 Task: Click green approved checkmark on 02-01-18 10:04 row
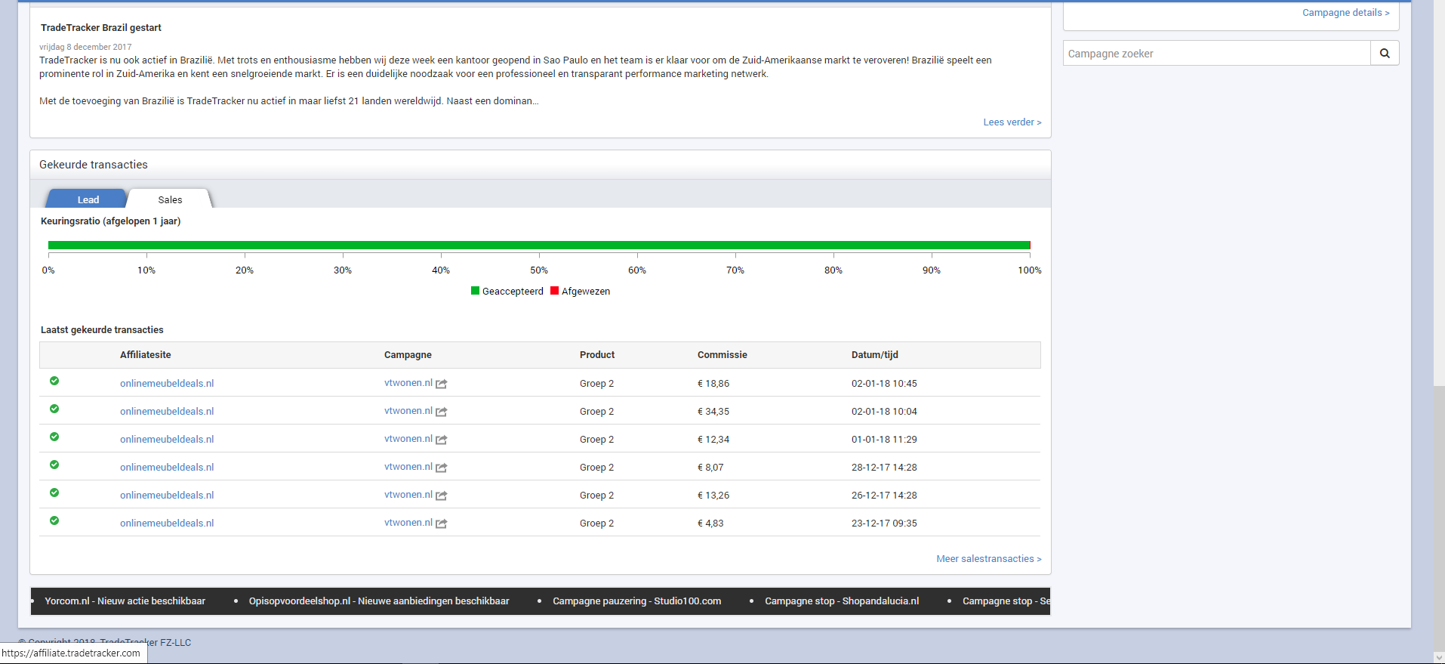(54, 409)
